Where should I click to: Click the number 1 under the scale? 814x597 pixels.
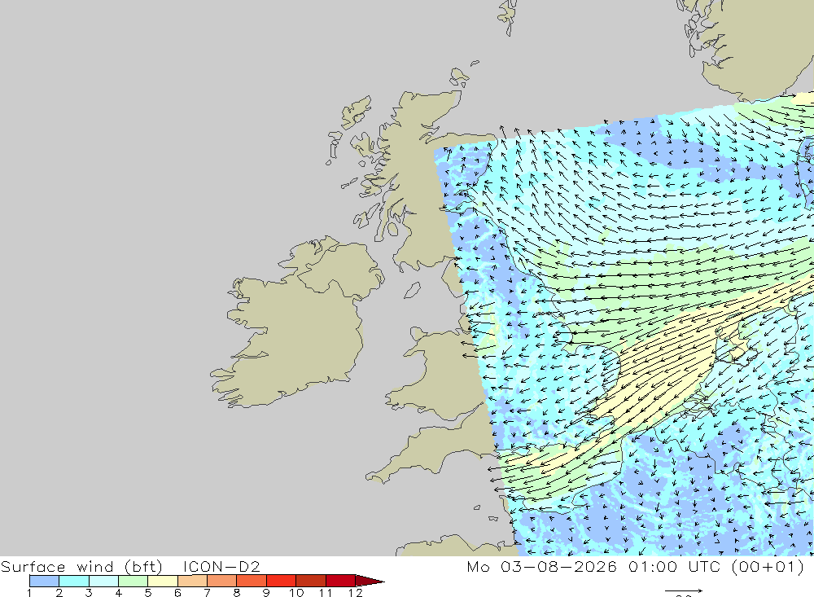29,592
